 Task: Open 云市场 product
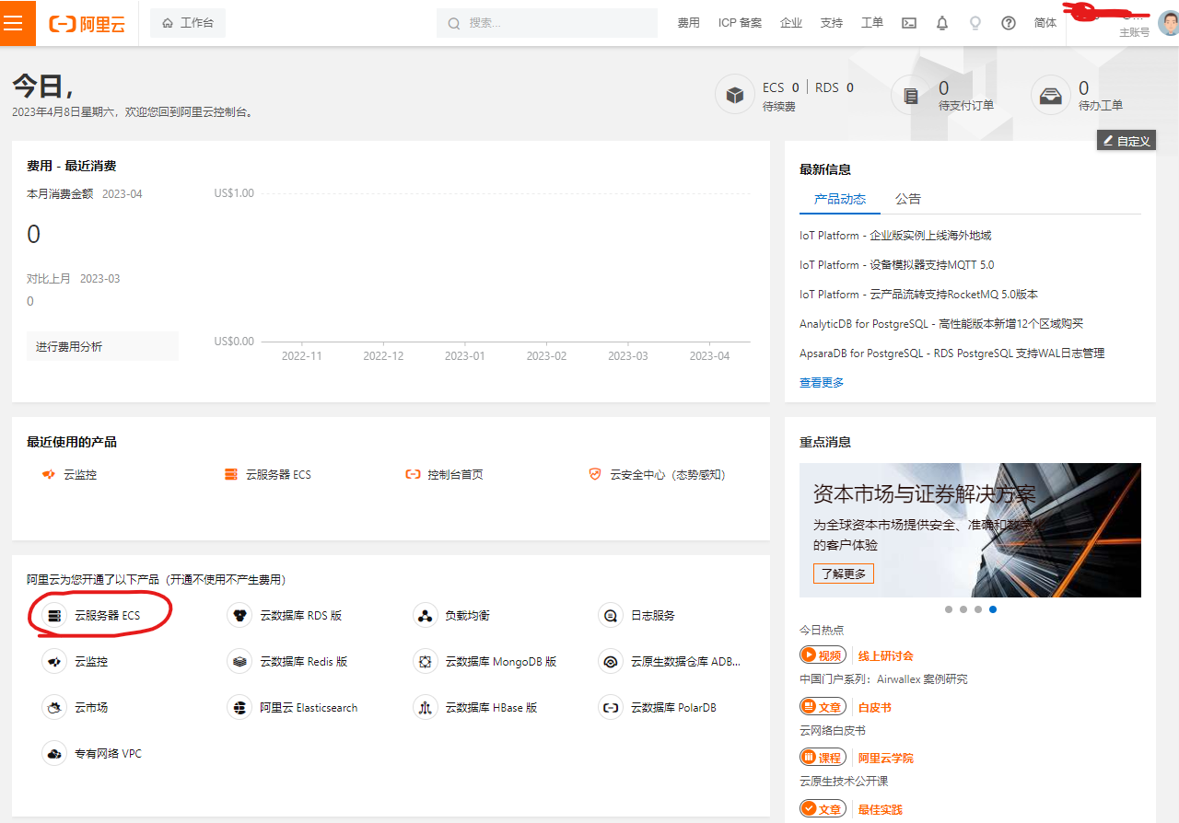pyautogui.click(x=75, y=707)
